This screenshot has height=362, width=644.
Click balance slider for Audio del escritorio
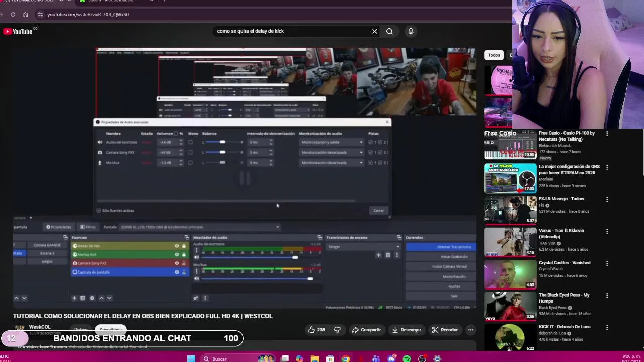click(x=222, y=142)
